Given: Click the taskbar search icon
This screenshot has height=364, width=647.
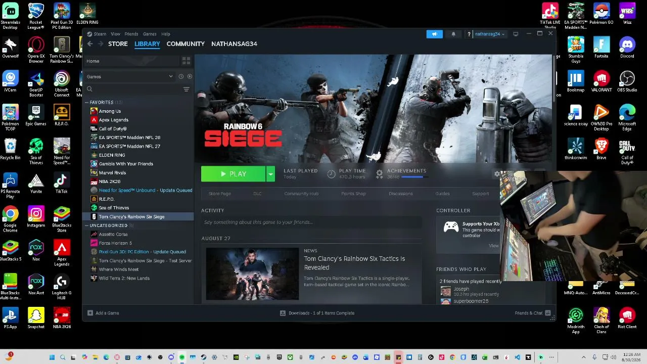Looking at the screenshot, I should (63, 357).
